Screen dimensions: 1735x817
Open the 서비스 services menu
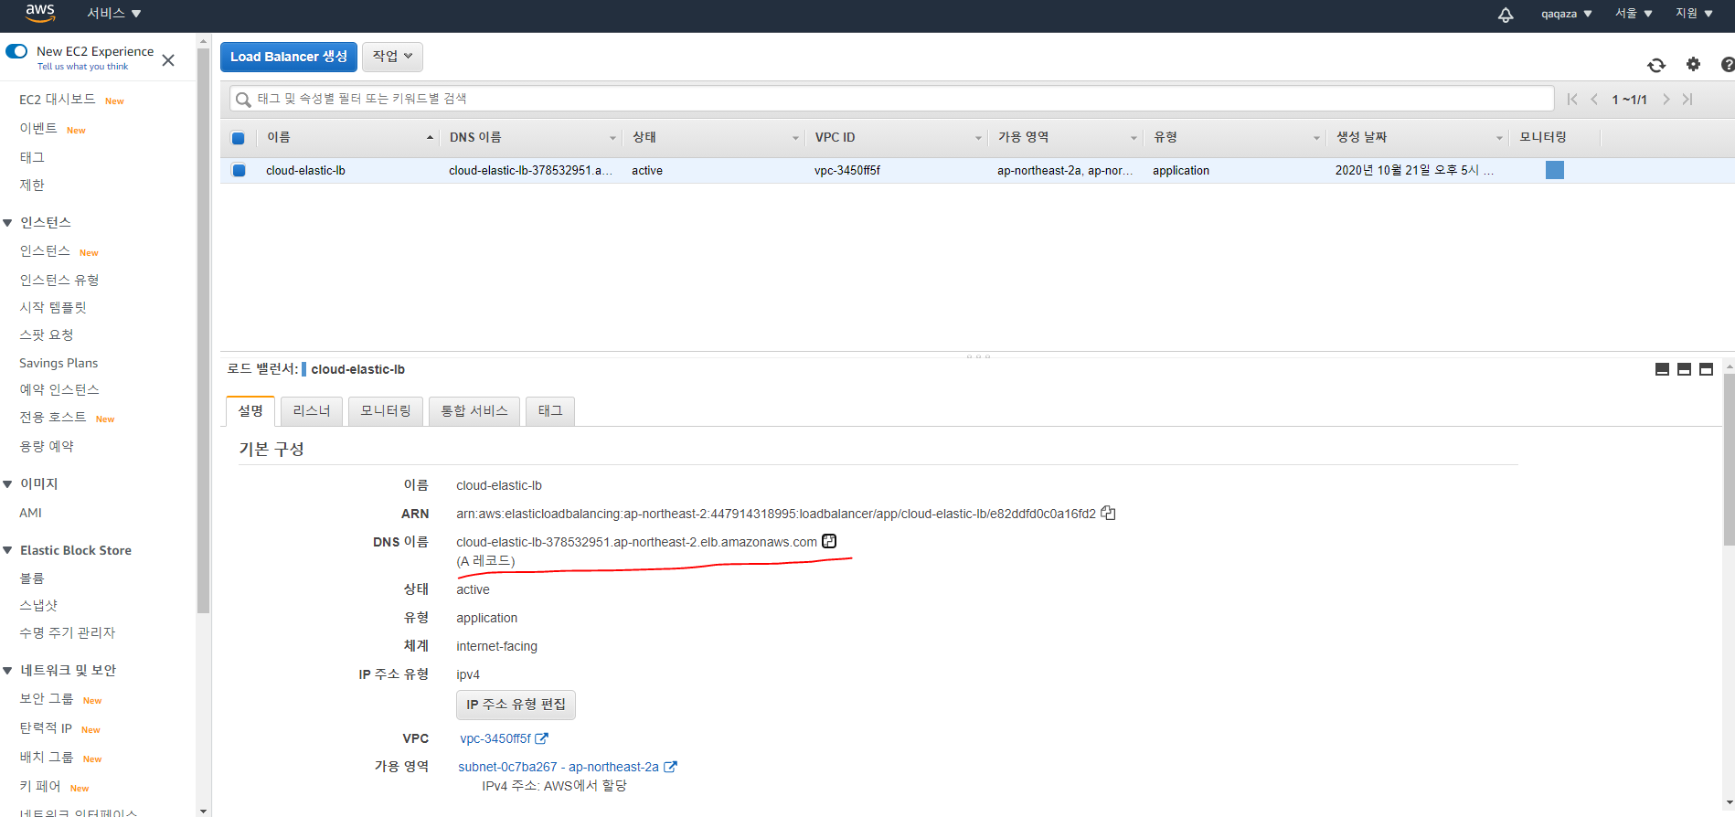[x=113, y=14]
